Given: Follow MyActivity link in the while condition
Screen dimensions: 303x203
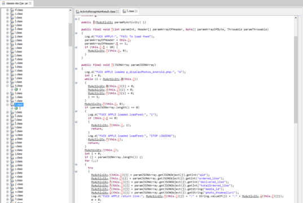Looking at the screenshot, I should [x=111, y=79].
